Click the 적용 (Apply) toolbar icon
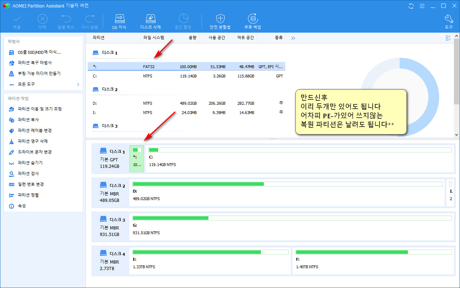460x288 pixels. coord(17,22)
